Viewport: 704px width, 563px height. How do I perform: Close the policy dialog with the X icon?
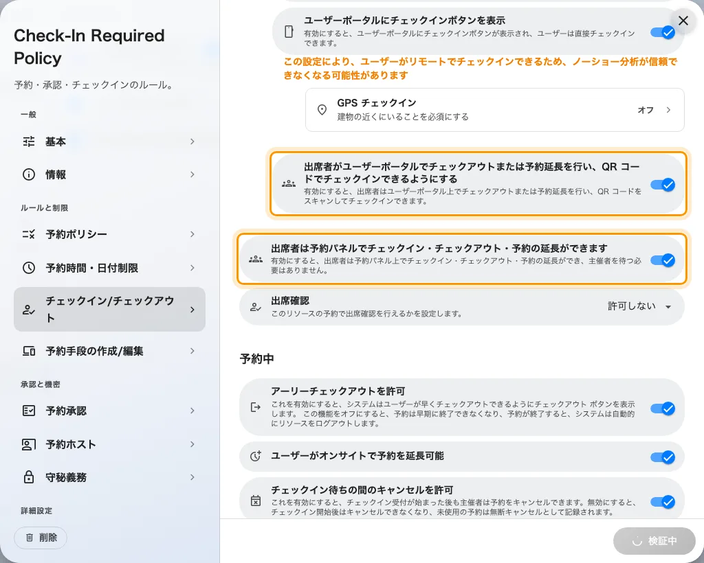click(683, 21)
